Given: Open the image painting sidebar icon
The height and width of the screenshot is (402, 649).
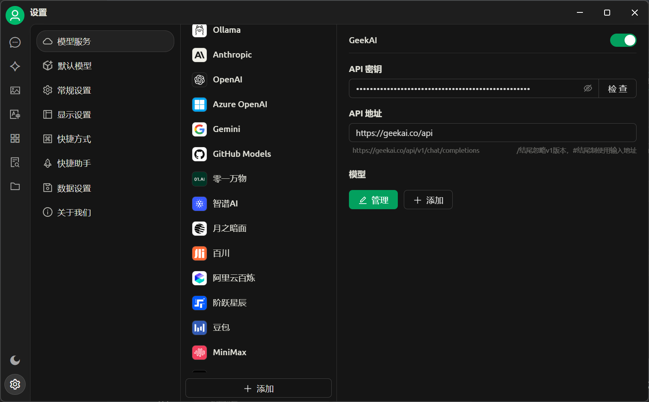Looking at the screenshot, I should 15,90.
